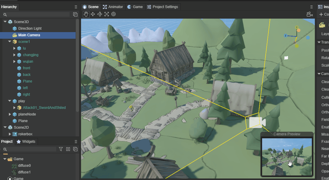The width and height of the screenshot is (329, 180).
Task: Switch to the Animator tab
Action: pyautogui.click(x=113, y=7)
